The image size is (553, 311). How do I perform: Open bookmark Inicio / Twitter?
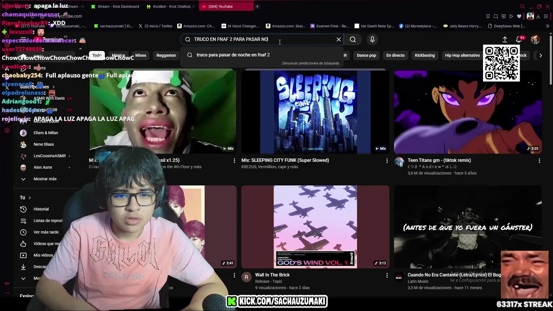(x=156, y=26)
